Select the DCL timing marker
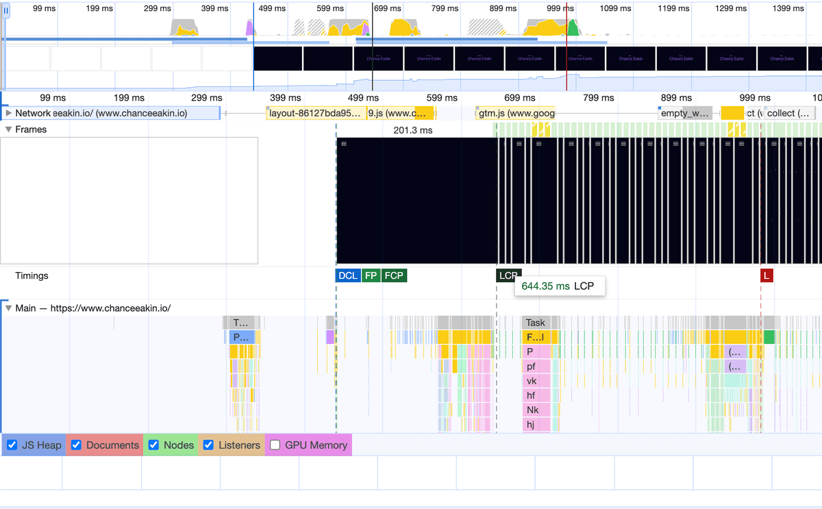Viewport: 822px width, 509px height. (x=348, y=275)
